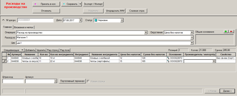Click the Упорядочить №№ button
Screen dimensions: 237x96
[115, 11]
